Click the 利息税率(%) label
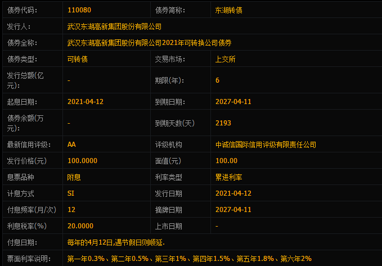 point(27,226)
